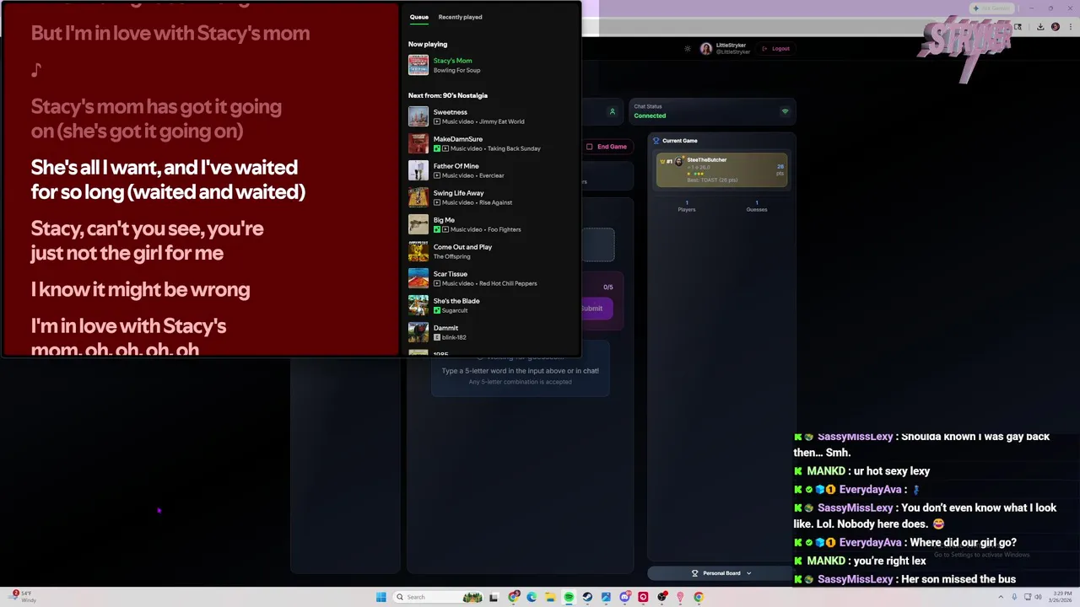Click the Father Of Mine album thumbnail
This screenshot has height=607, width=1080.
(418, 170)
